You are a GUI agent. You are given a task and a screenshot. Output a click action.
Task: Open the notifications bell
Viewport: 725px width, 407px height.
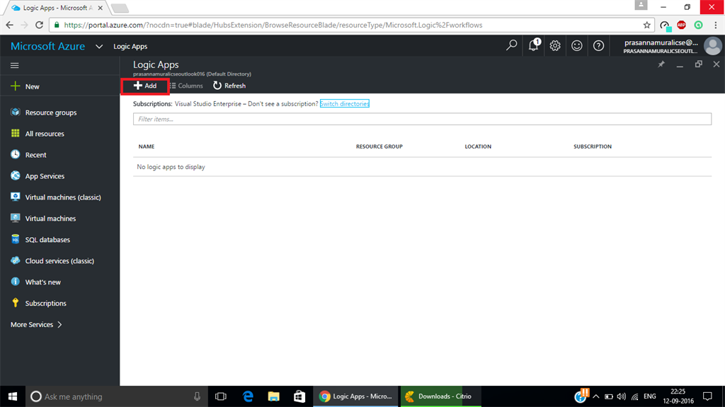point(534,45)
